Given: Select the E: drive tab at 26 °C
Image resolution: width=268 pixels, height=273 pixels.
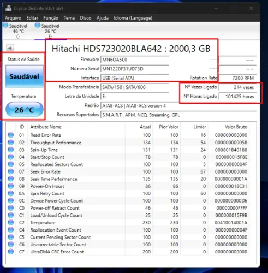Looking at the screenshot, I should (50, 31).
